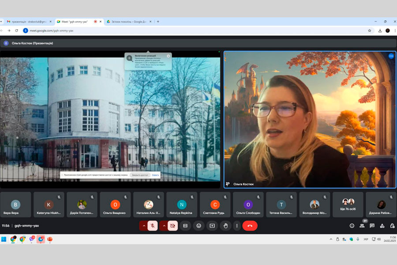This screenshot has height=265, width=397.
Task: Open the 'Ще 76 осіб' participants tile
Action: 348,204
